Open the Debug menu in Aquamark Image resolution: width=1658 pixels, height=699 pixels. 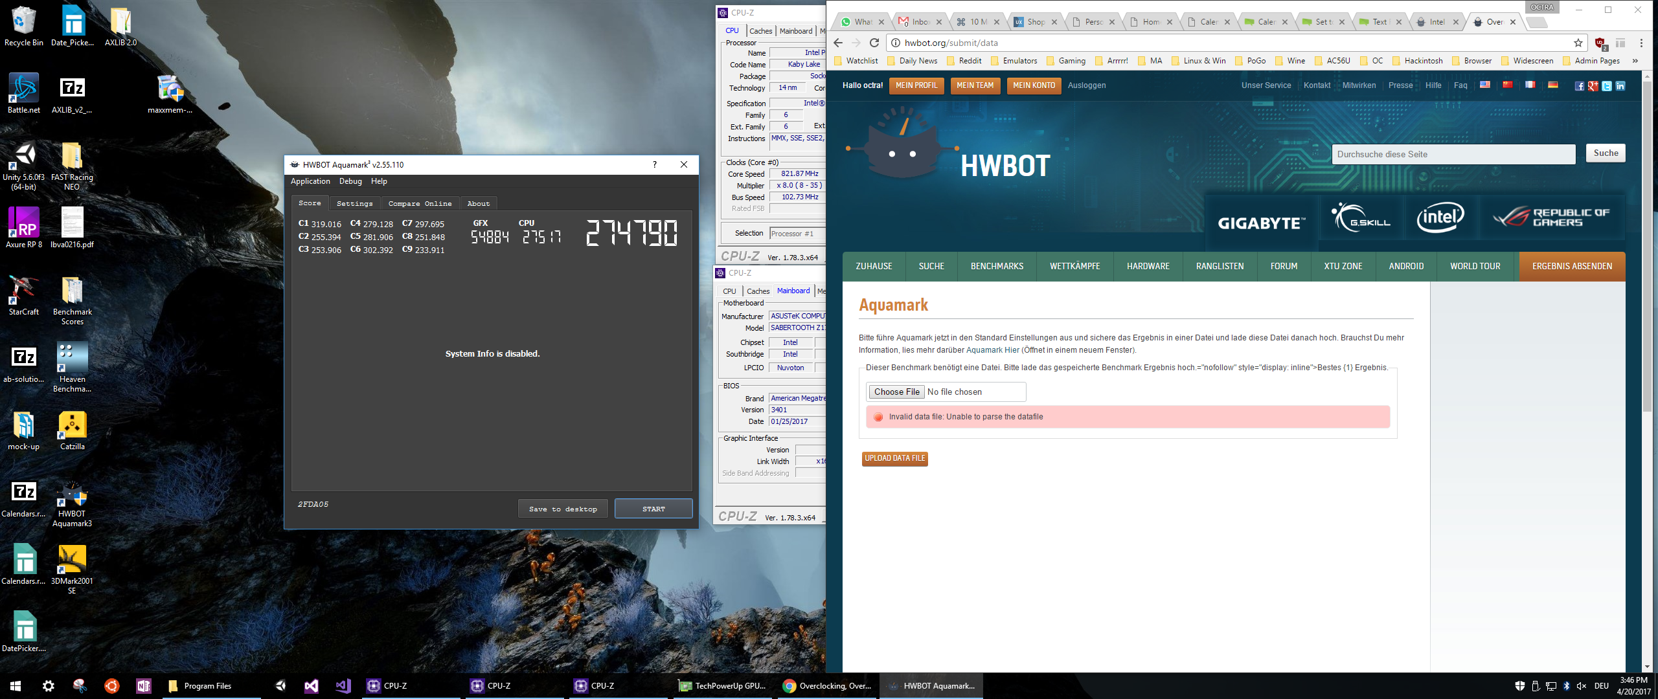pos(350,181)
